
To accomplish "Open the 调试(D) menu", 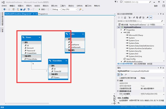I will [46, 6].
